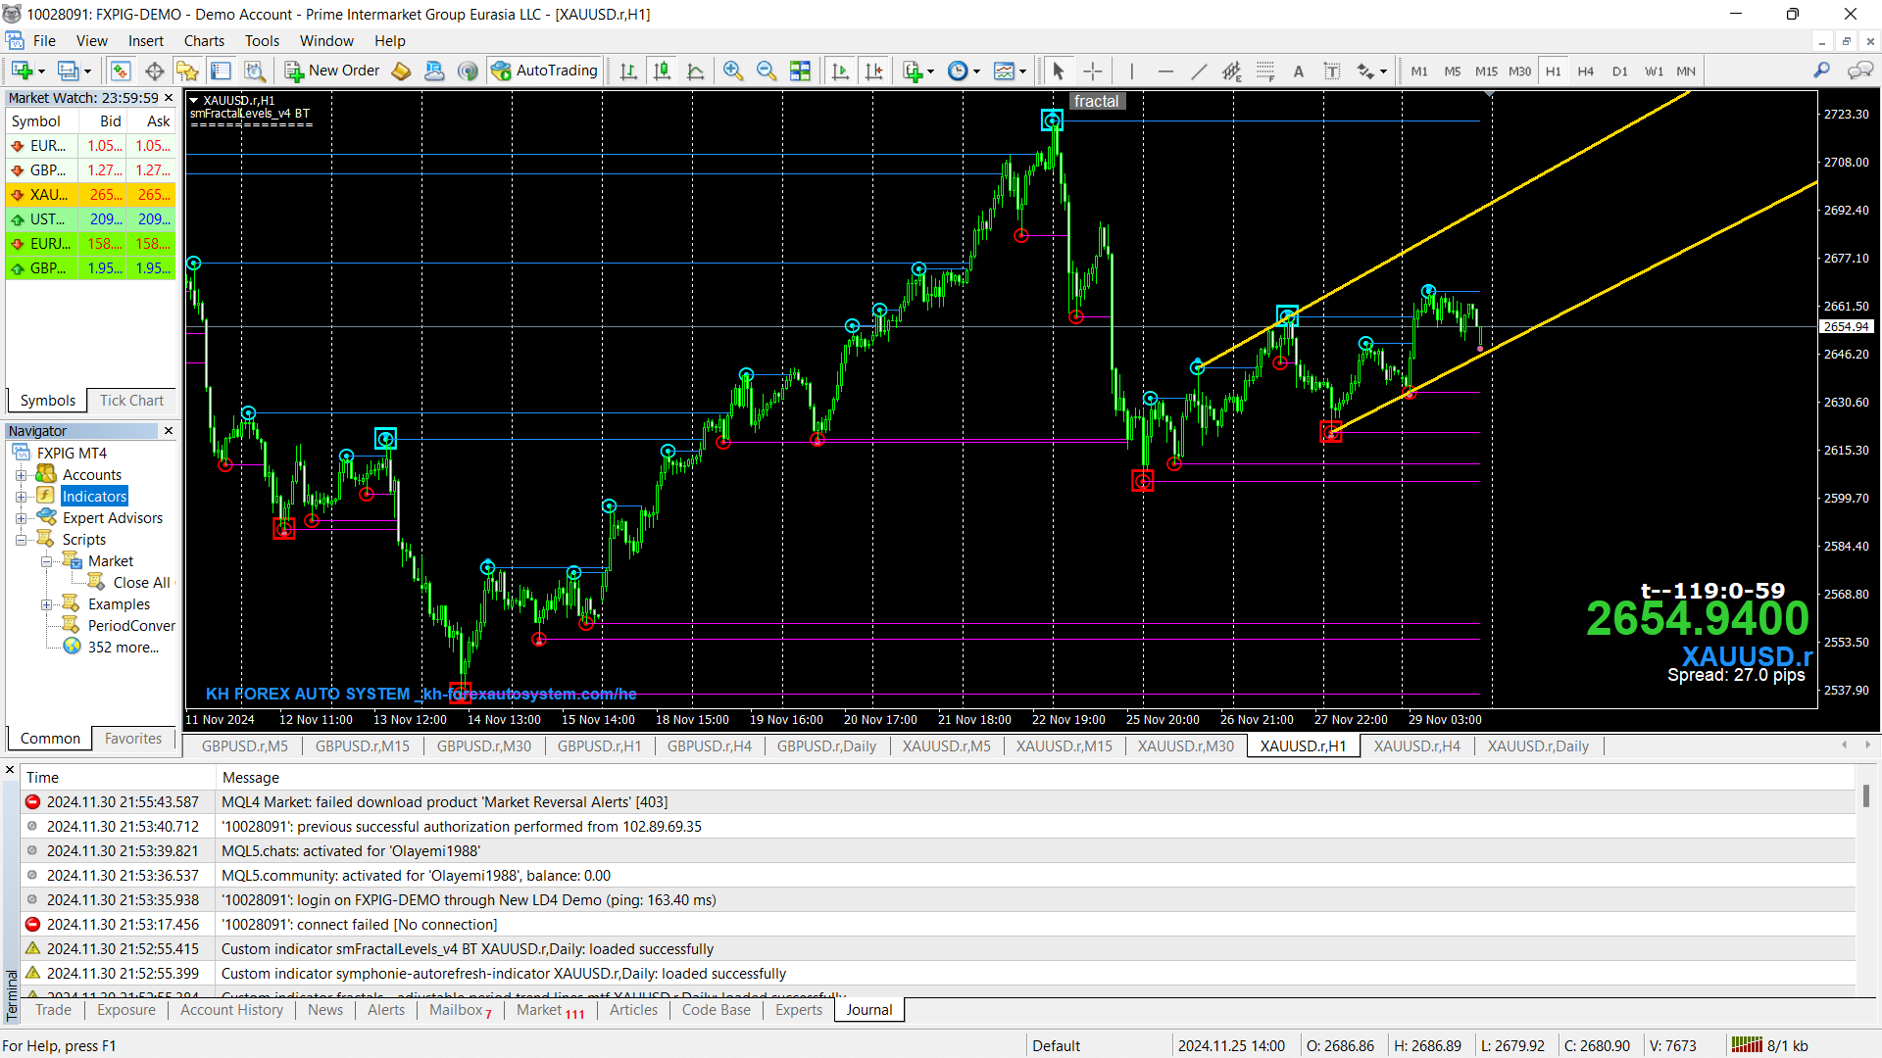This screenshot has height=1058, width=1882.
Task: Open the Strategy Tester icon
Action: point(255,71)
